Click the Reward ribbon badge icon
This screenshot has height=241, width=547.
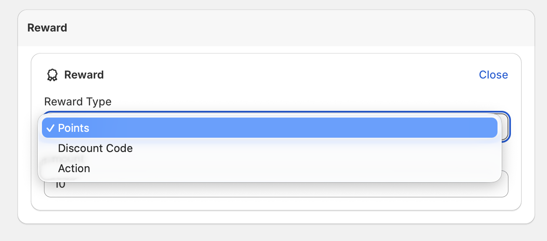(x=52, y=75)
